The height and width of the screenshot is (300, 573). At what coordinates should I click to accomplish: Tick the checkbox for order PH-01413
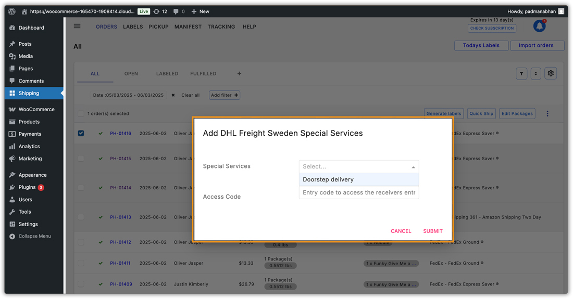click(x=81, y=217)
